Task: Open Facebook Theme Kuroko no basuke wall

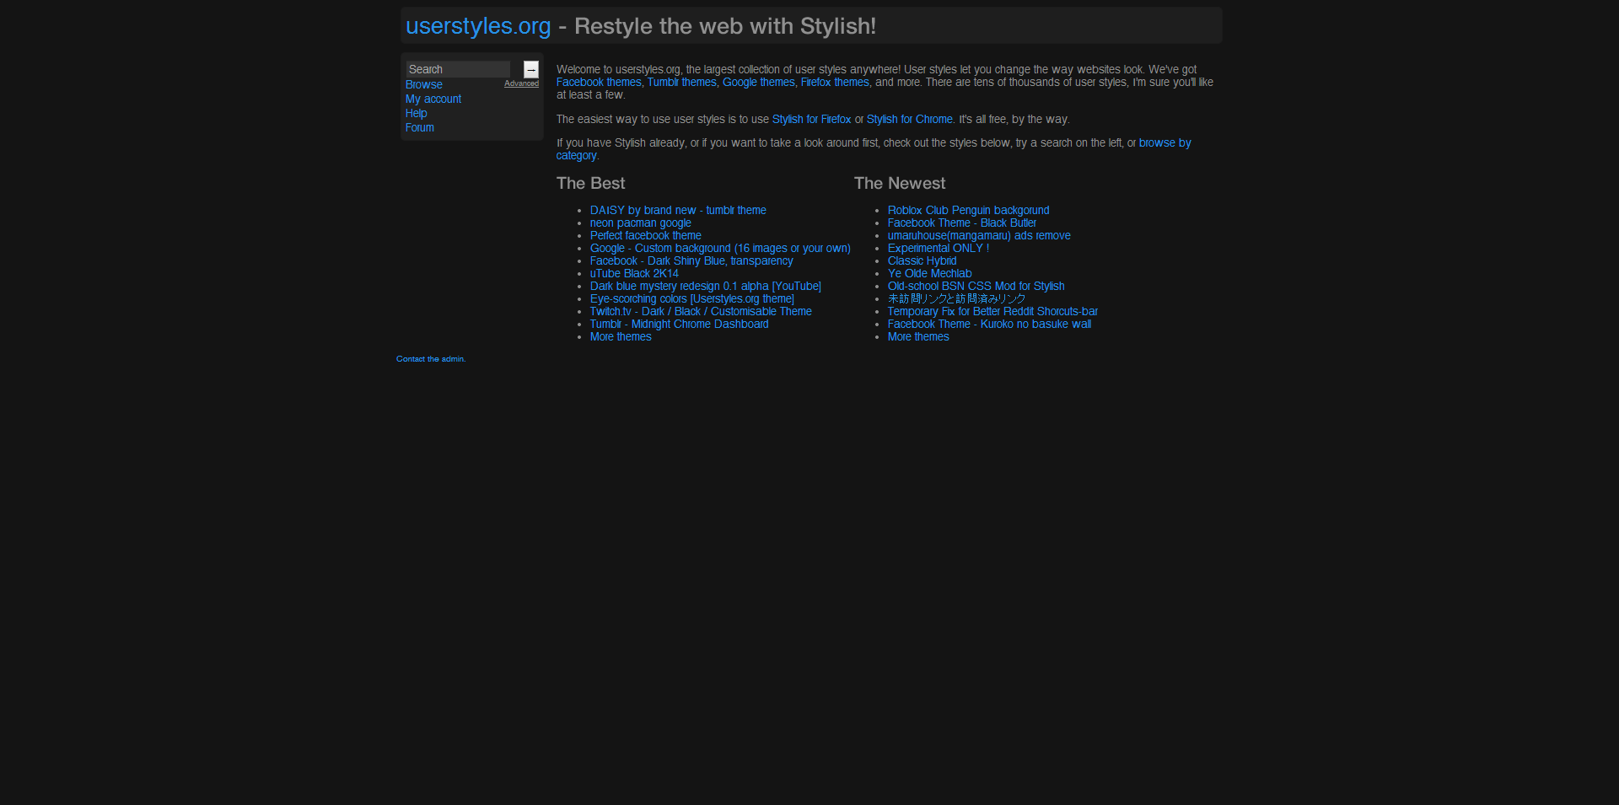Action: point(989,324)
